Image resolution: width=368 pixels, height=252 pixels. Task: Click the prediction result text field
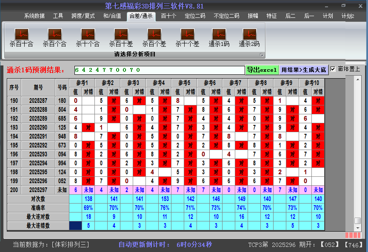pos(159,70)
